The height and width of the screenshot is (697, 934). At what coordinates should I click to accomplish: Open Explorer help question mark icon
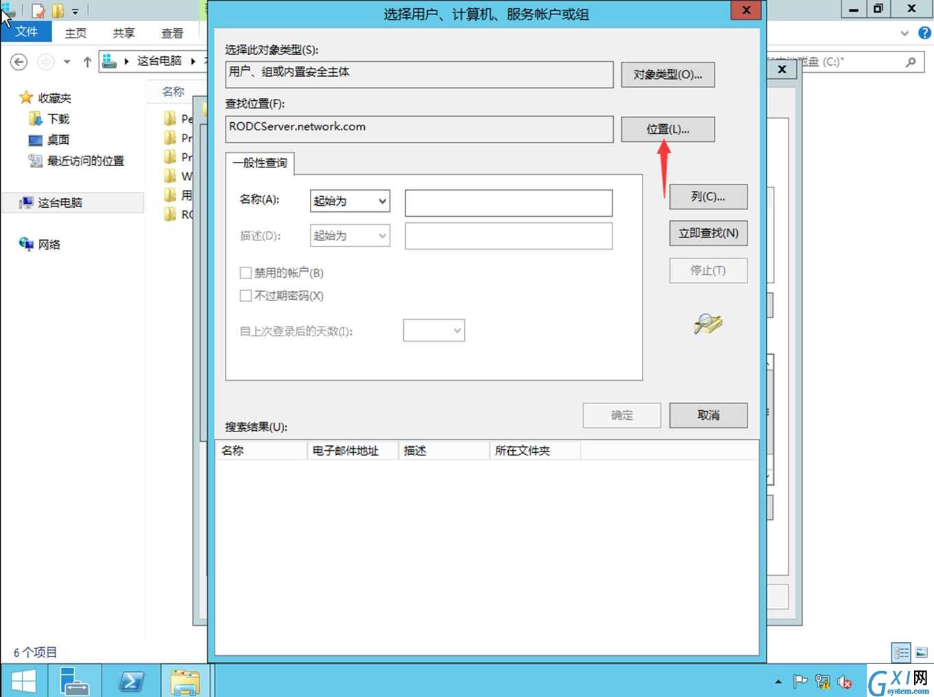pos(924,32)
